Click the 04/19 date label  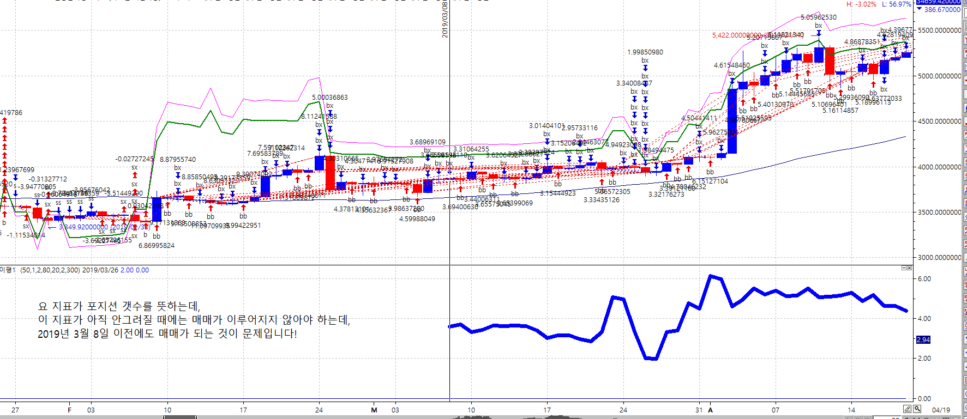point(941,410)
